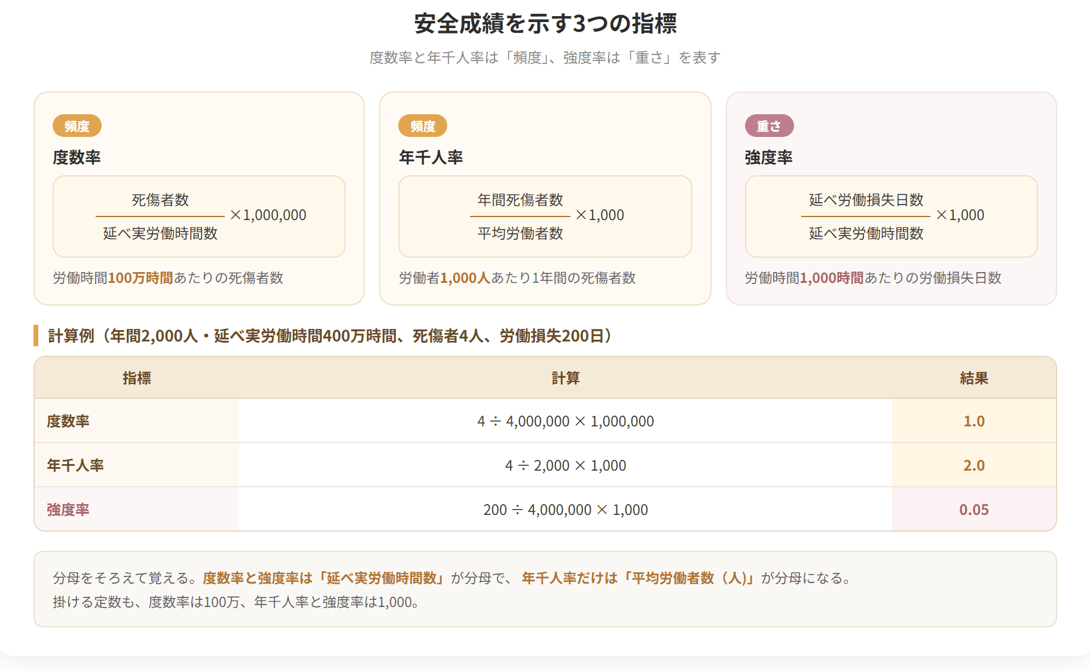Click the 計算例 section heading
The image size is (1090, 671).
click(x=329, y=335)
